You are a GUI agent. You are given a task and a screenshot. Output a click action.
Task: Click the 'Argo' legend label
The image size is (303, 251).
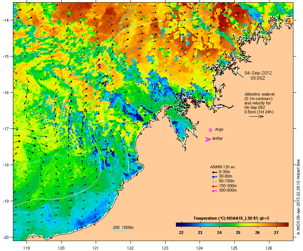tap(219, 129)
